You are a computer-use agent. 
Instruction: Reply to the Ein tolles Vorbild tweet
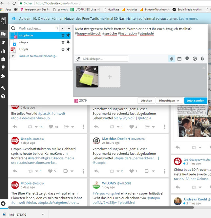15,127
